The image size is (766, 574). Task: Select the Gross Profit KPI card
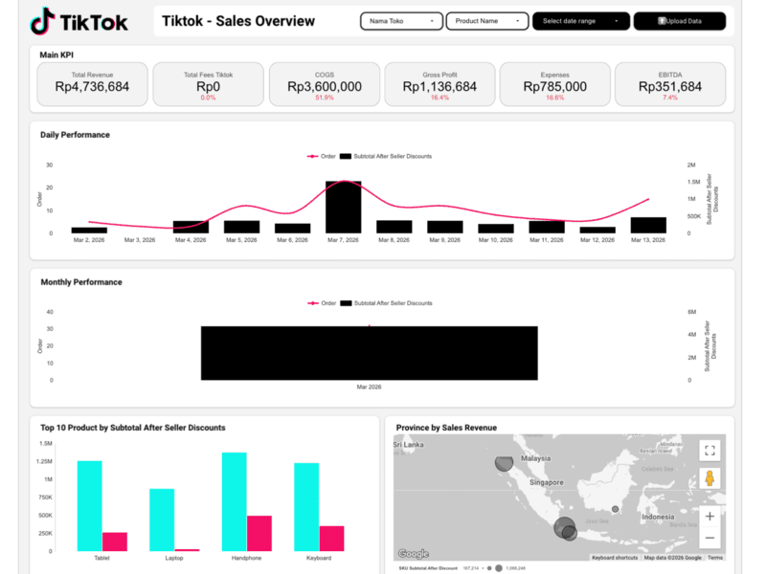[439, 84]
